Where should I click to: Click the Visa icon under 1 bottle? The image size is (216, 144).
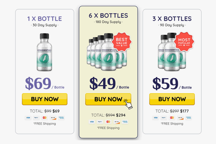(28, 117)
